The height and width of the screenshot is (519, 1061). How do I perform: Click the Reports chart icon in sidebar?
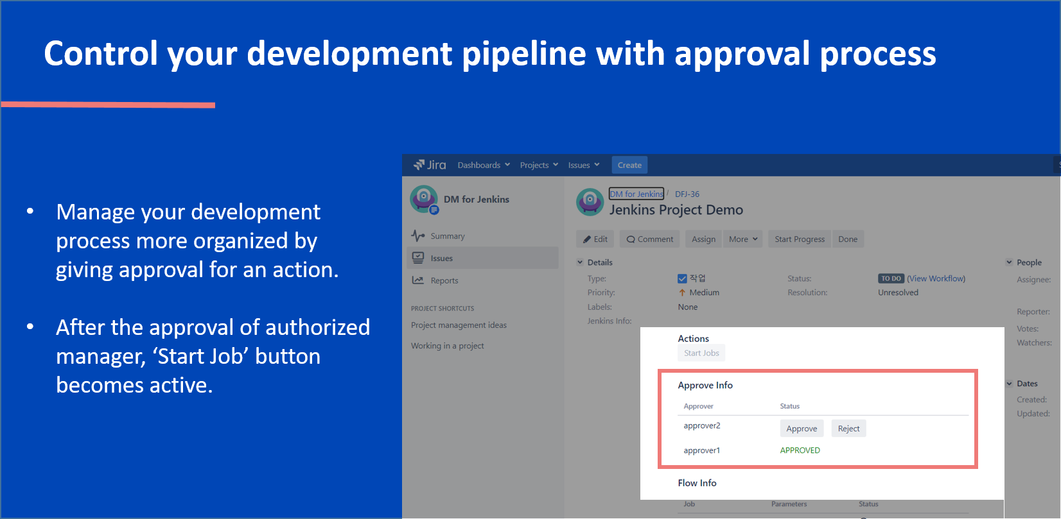click(x=418, y=280)
